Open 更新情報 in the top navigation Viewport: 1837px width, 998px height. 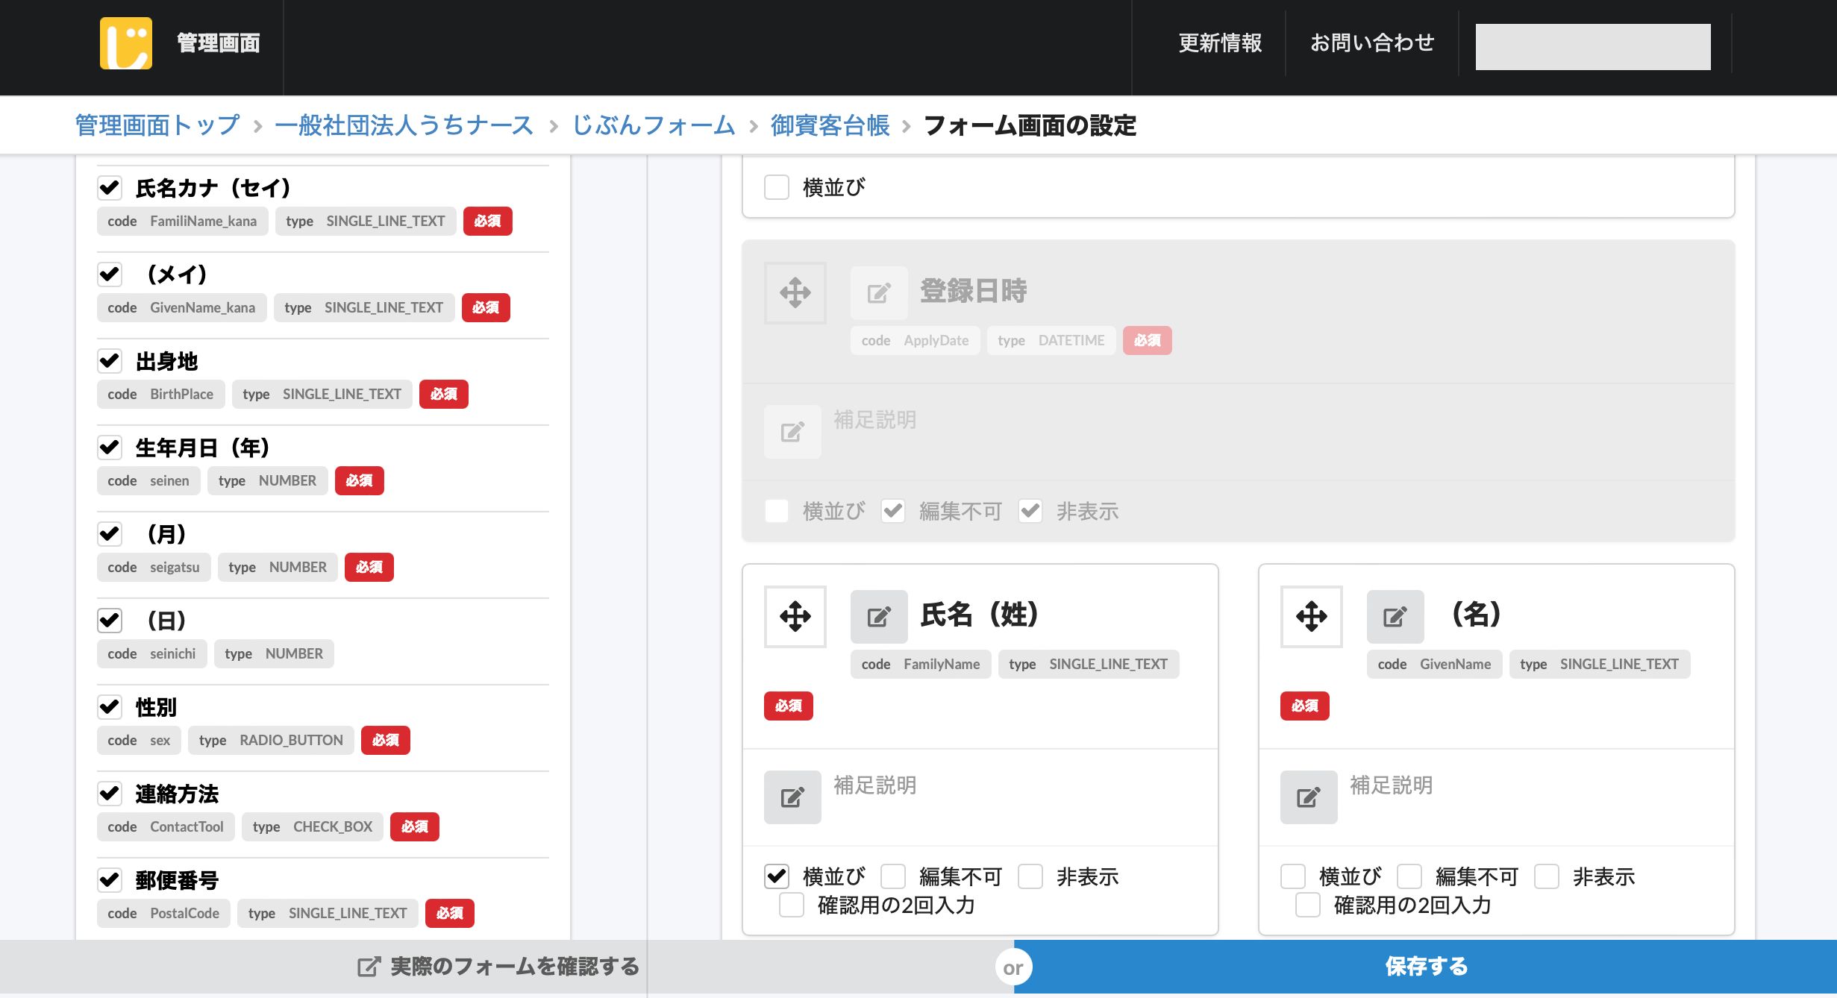[x=1219, y=43]
